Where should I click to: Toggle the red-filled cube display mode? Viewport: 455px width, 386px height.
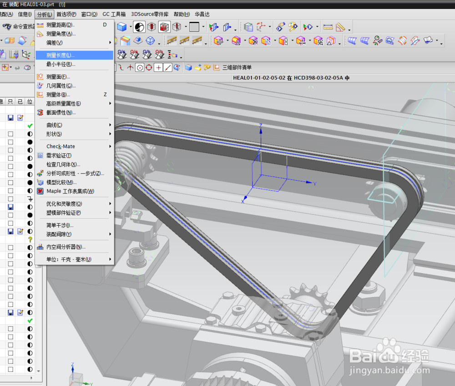click(x=164, y=27)
